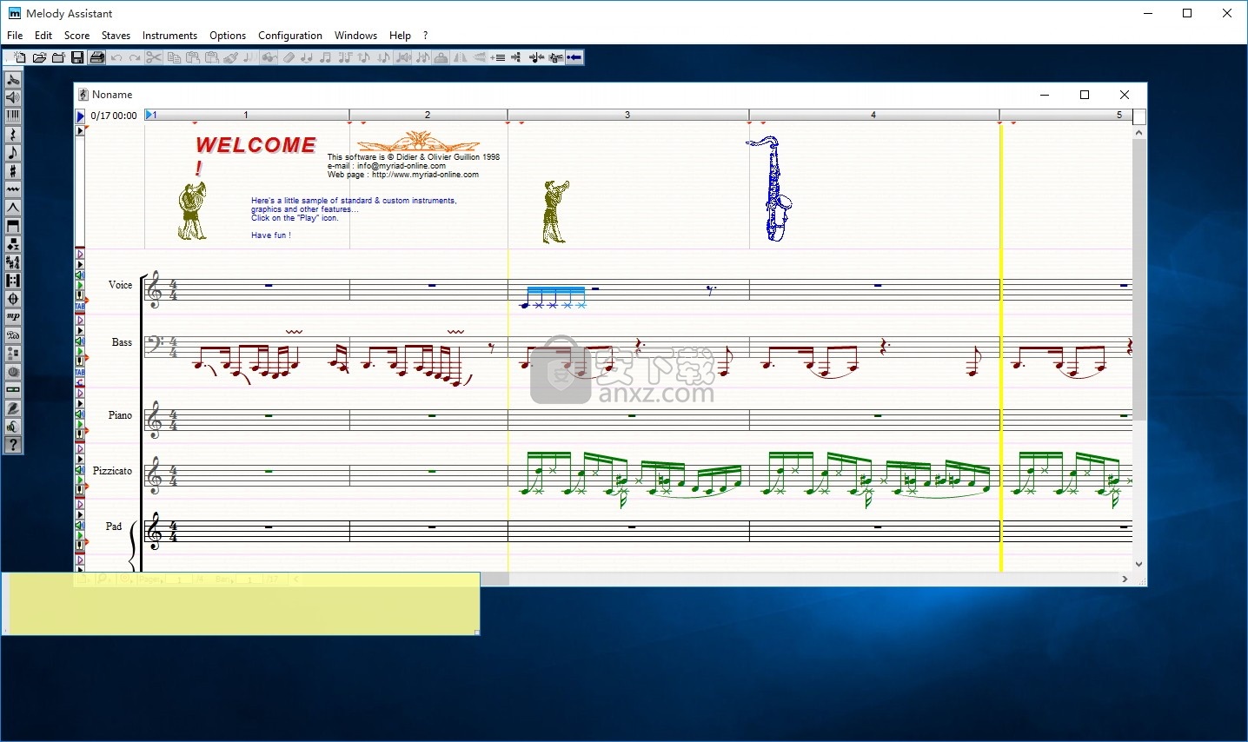1248x742 pixels.
Task: Select the pedal marking palette tool
Action: [x=13, y=335]
